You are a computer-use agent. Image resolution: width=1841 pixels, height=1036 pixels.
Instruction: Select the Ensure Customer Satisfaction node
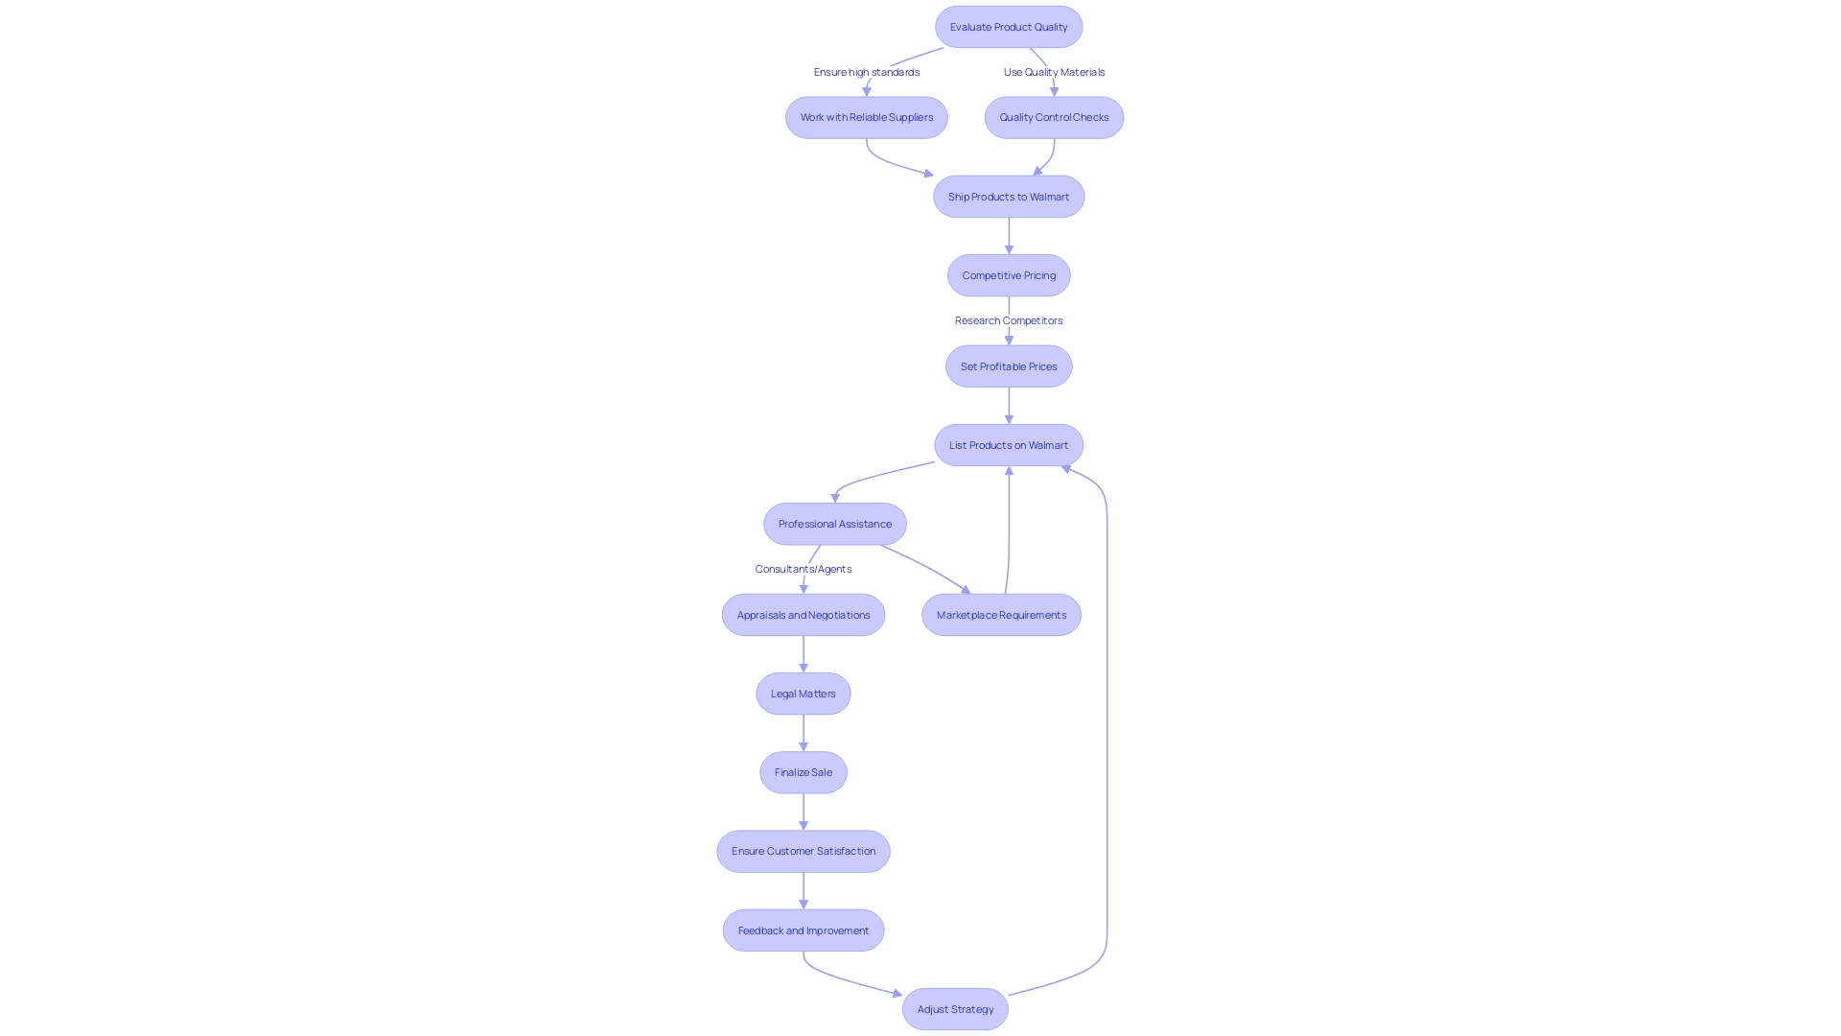tap(803, 851)
